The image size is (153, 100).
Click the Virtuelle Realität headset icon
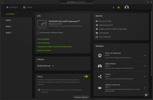pos(100,88)
